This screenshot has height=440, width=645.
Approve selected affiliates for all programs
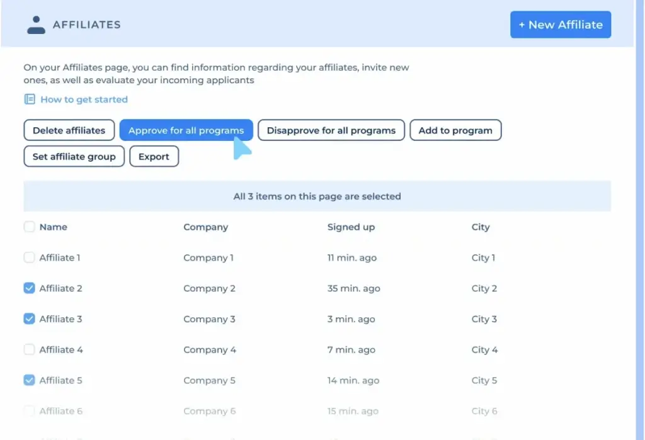[x=186, y=130]
